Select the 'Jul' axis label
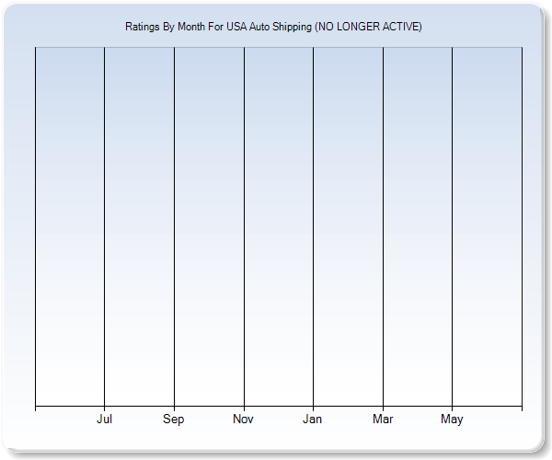This screenshot has height=460, width=552. [x=104, y=419]
